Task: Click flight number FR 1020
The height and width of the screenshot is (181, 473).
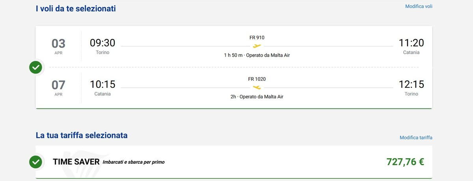Action: [x=257, y=79]
